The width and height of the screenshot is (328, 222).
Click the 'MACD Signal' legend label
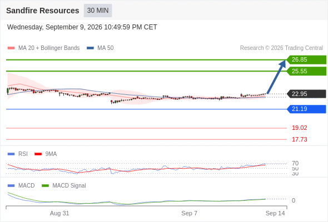coord(69,186)
